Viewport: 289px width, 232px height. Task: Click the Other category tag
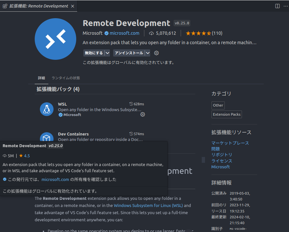click(x=218, y=105)
